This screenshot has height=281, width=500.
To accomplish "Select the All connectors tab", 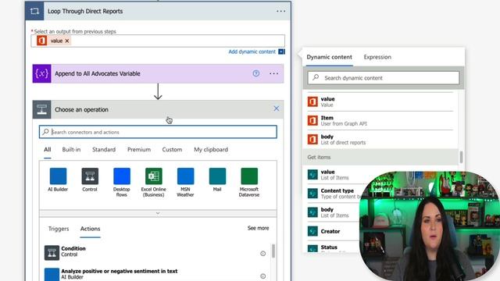I will coord(47,150).
